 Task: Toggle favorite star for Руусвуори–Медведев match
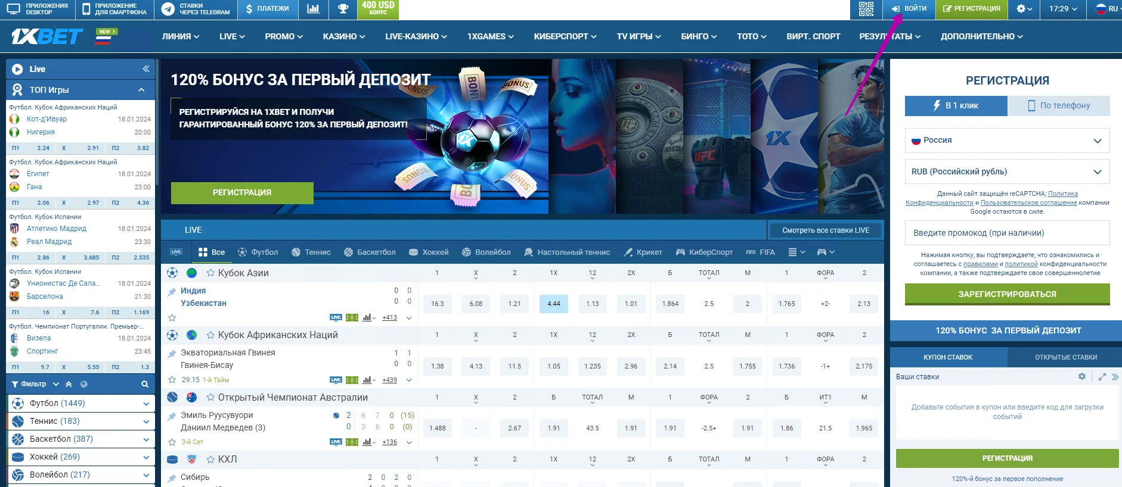172,442
